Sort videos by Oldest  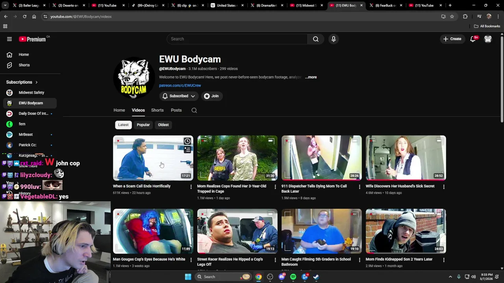pos(163,125)
